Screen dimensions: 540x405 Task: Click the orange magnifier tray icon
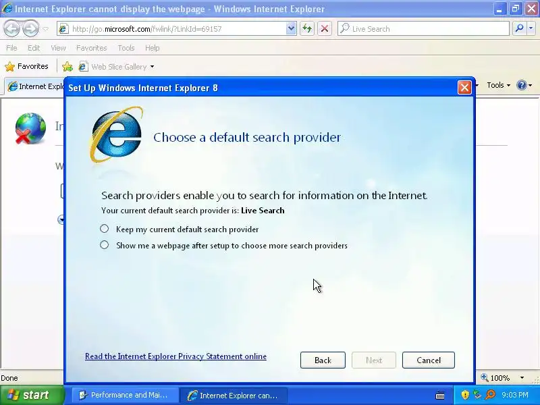490,395
